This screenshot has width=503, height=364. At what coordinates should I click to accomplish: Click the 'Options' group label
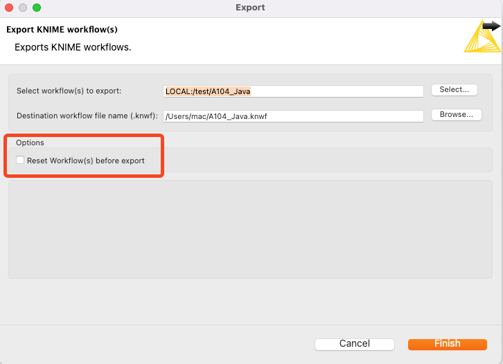(x=30, y=143)
